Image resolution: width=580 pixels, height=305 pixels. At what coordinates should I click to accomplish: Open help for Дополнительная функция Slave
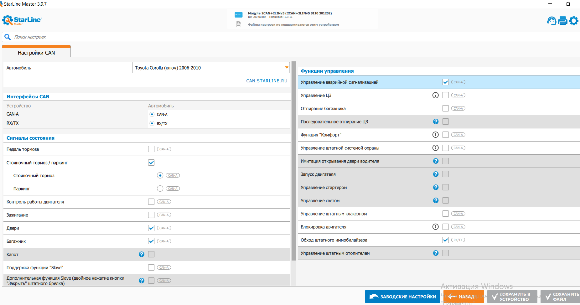click(142, 281)
